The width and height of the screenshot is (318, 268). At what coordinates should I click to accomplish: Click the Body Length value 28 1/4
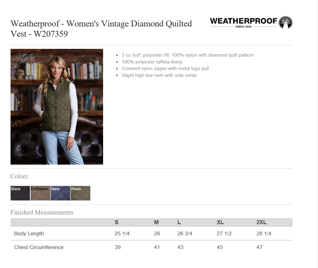263,233
